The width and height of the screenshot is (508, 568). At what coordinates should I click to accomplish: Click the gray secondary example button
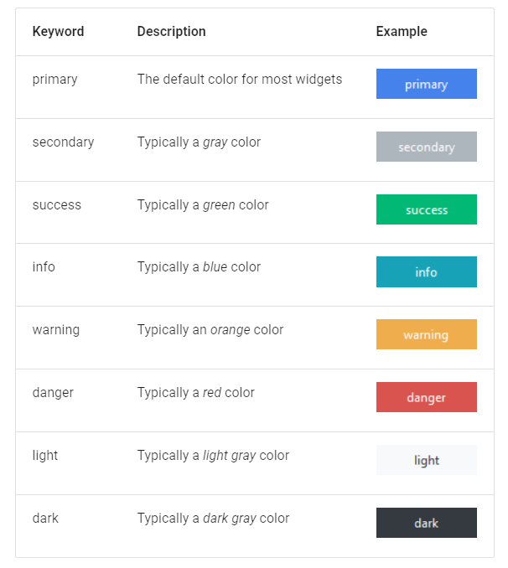[427, 147]
